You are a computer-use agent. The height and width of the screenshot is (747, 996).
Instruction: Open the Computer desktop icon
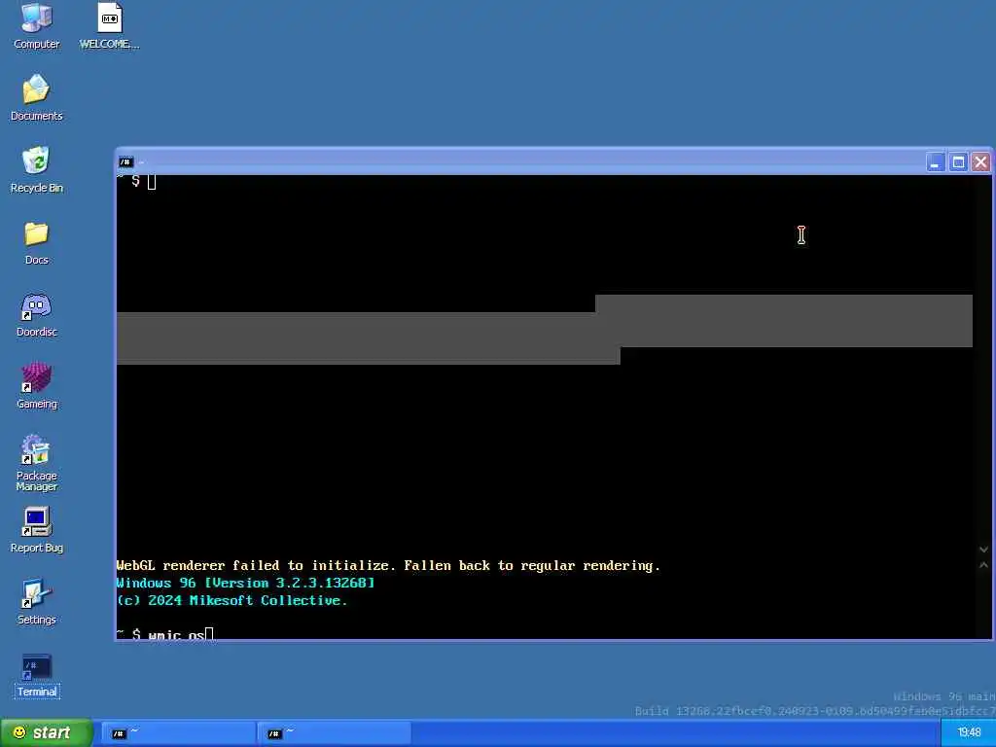(36, 26)
